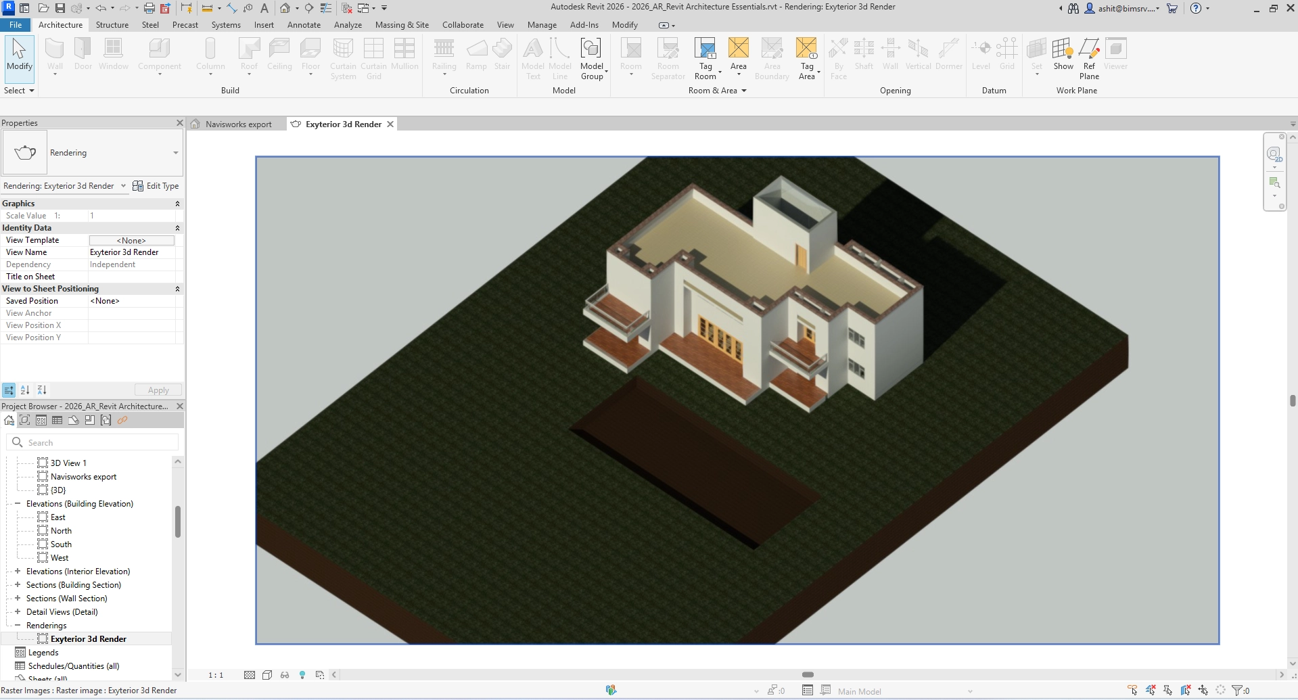The height and width of the screenshot is (700, 1298).
Task: Click the Text tool icon in quick access toolbar
Action: pyautogui.click(x=264, y=8)
